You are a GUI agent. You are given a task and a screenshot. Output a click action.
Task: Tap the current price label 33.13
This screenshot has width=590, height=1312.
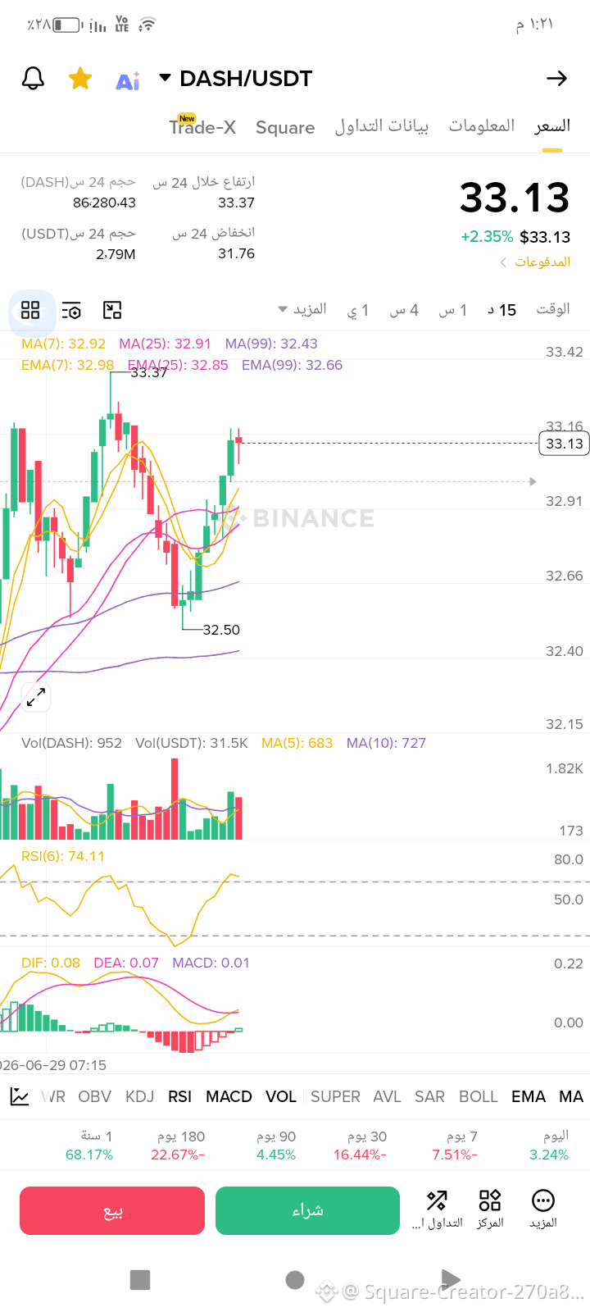pos(565,444)
